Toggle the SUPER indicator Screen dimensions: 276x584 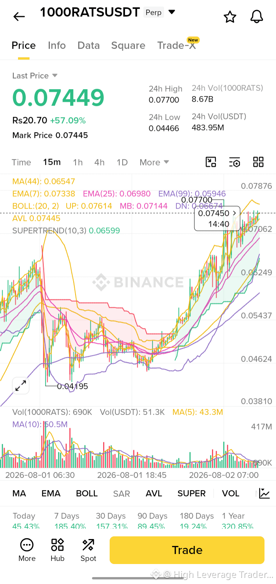192,493
